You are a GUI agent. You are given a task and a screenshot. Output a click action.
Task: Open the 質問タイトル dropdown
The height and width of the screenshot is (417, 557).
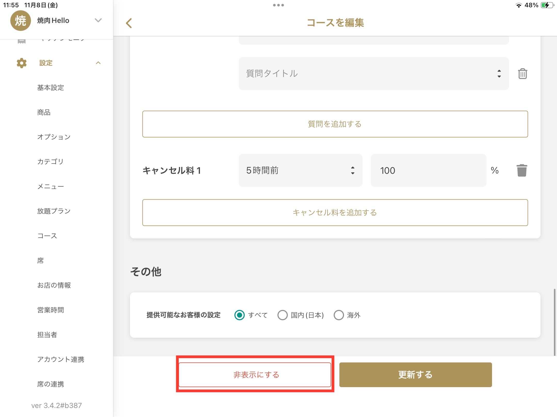coord(373,74)
